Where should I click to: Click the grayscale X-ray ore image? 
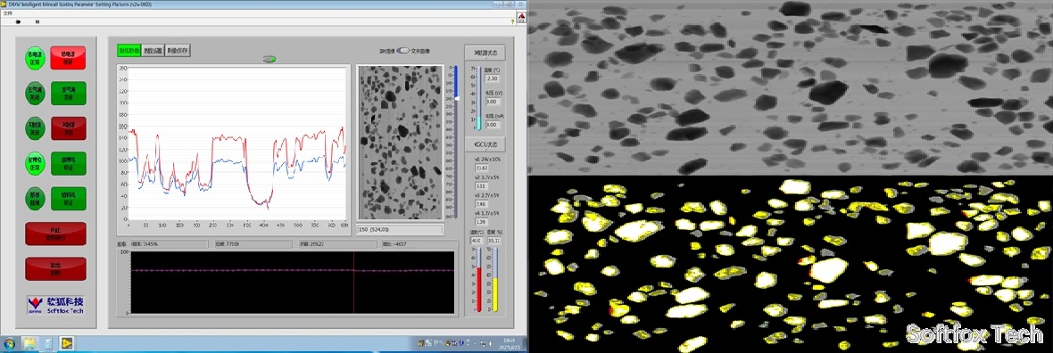[791, 88]
